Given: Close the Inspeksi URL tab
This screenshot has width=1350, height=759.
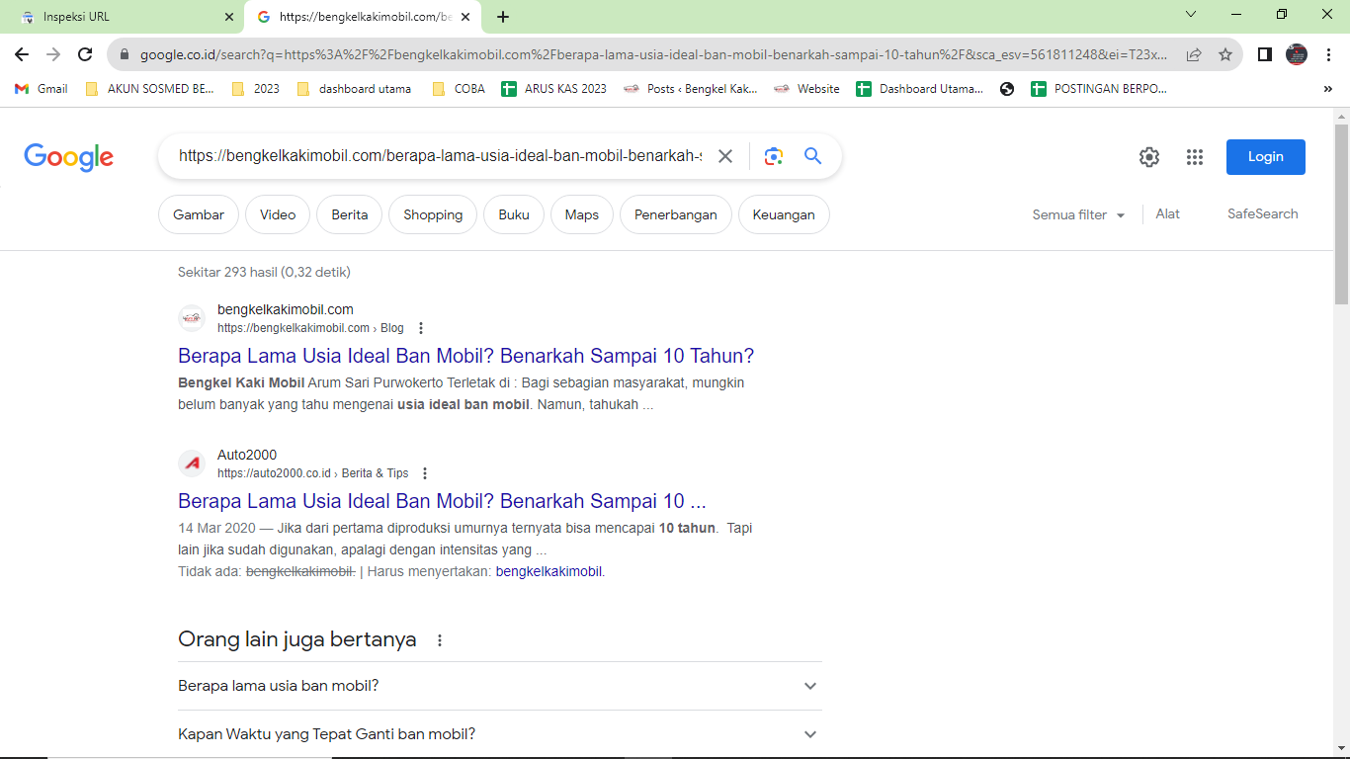Looking at the screenshot, I should (x=229, y=17).
